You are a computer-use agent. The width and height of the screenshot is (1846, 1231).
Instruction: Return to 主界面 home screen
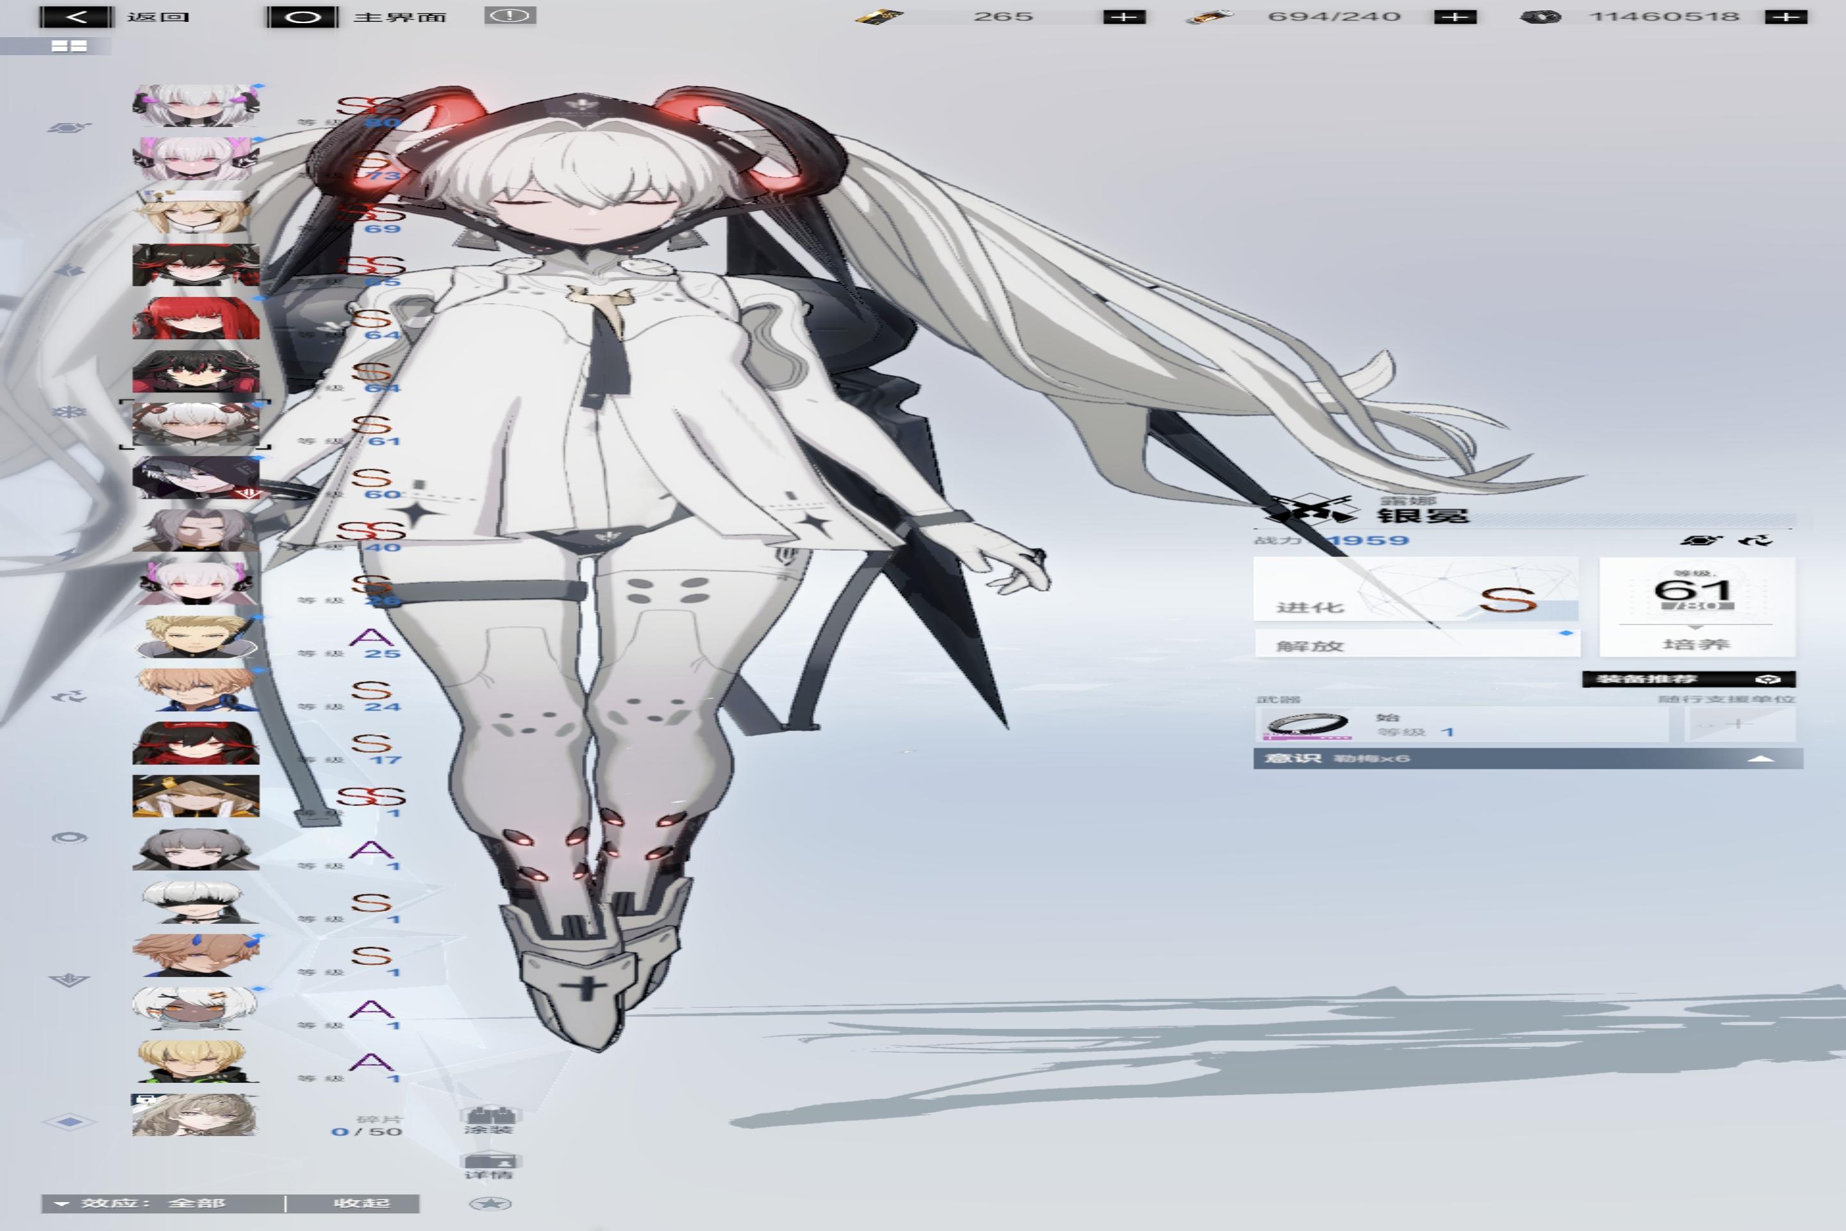(302, 17)
